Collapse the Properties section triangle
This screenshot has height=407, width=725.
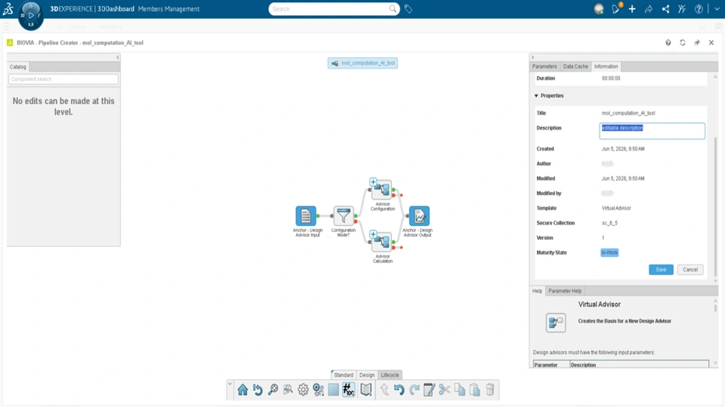coord(536,96)
